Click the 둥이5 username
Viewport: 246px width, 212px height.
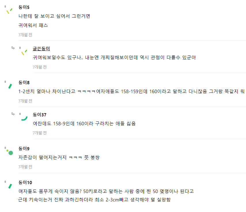(x=24, y=7)
